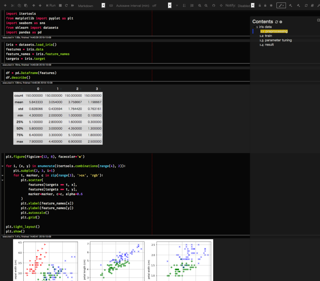This screenshot has width=320, height=281.
Task: Go to '1 iris data' heading link
Action: [264, 27]
